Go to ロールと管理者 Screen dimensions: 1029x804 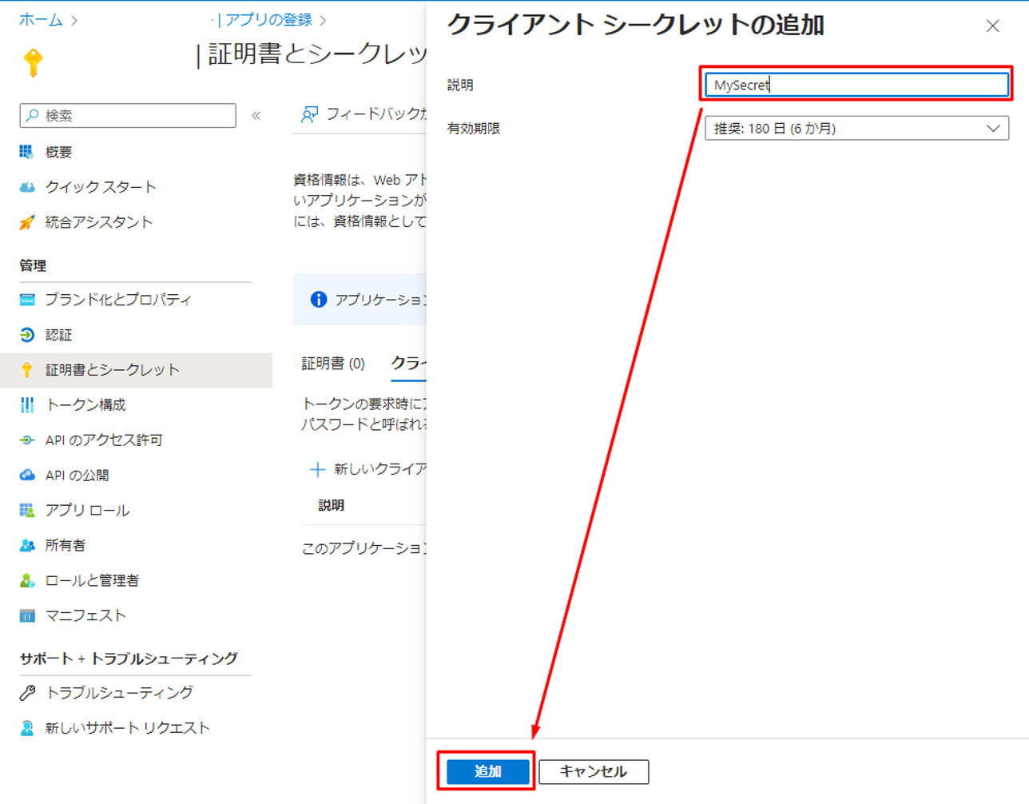92,580
